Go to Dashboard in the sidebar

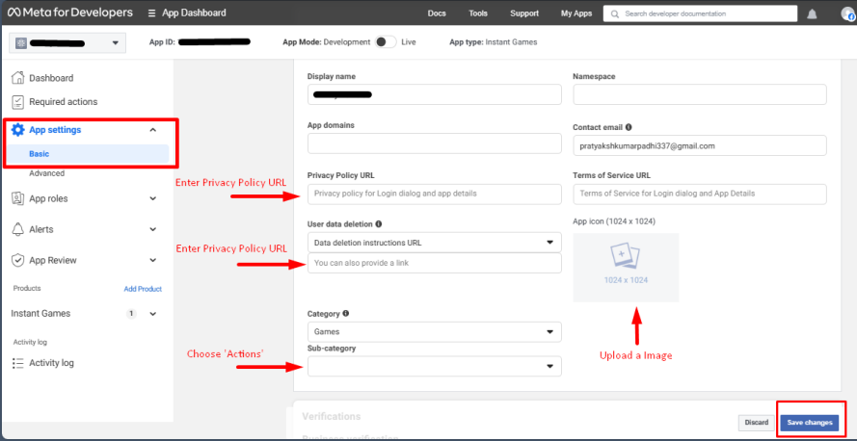(x=51, y=78)
